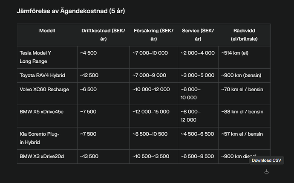294x183 pixels.
Task: Click Tesla's ~514 km (el) range cell
Action: coord(235,53)
